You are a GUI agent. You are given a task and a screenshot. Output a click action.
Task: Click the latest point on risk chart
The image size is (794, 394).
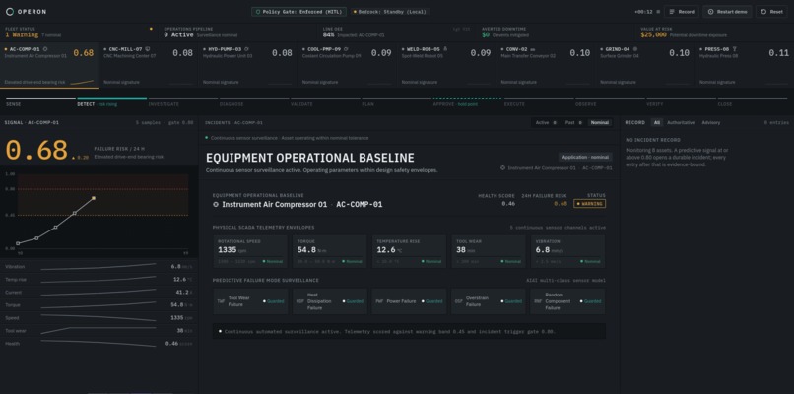(x=94, y=198)
